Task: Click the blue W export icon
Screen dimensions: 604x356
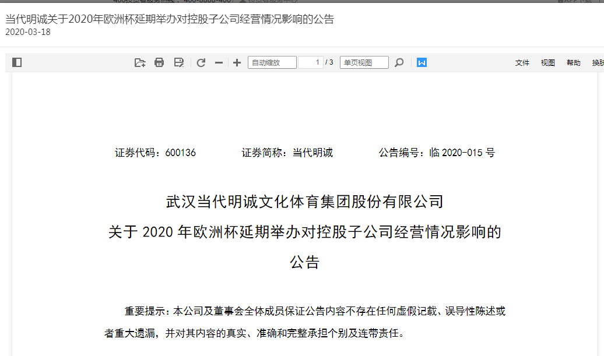Action: [422, 62]
